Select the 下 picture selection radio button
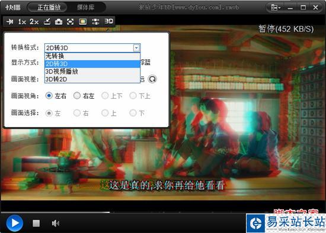 (133, 113)
